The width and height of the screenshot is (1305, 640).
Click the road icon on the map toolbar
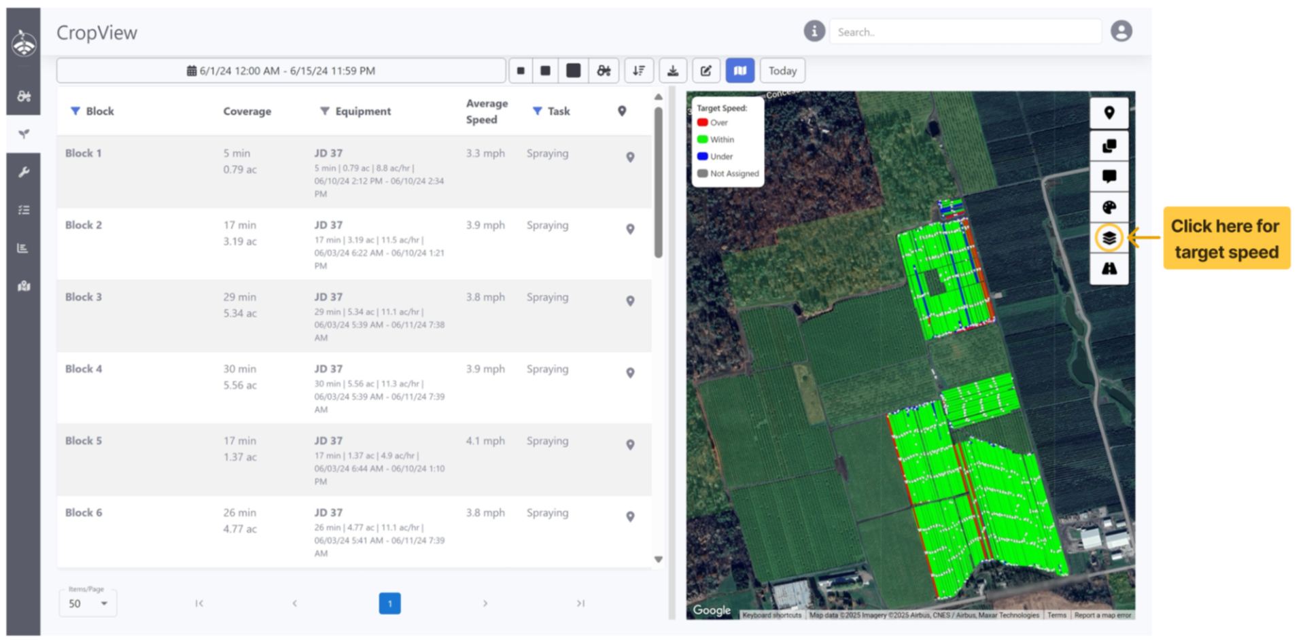1109,268
